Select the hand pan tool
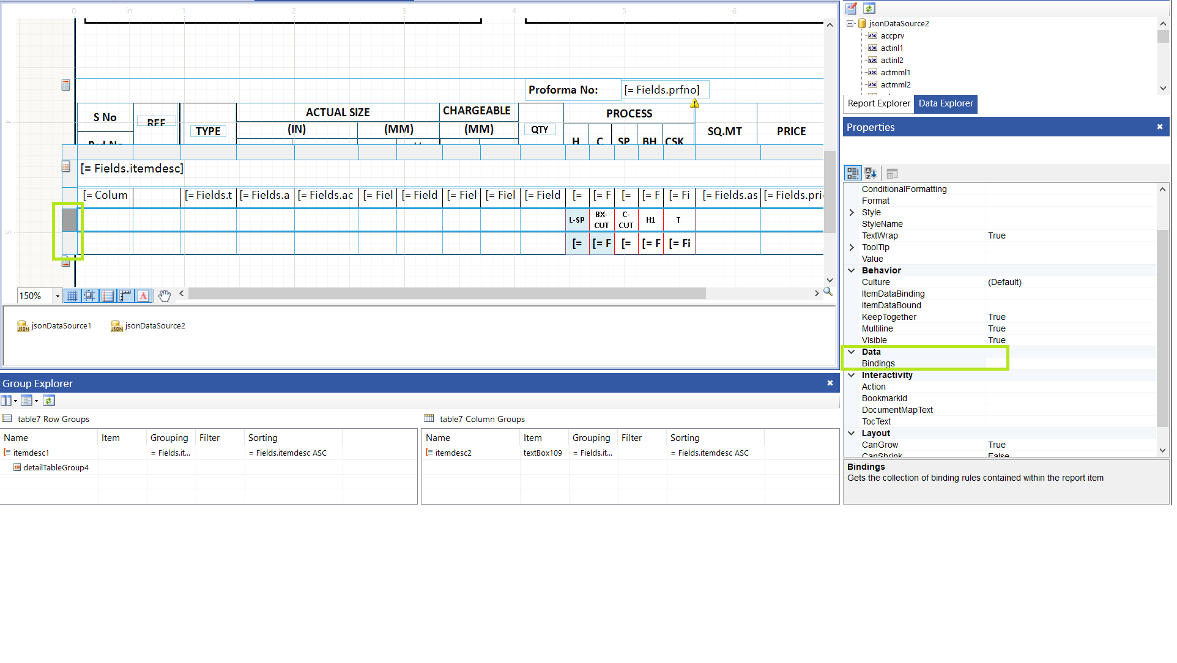 (164, 296)
